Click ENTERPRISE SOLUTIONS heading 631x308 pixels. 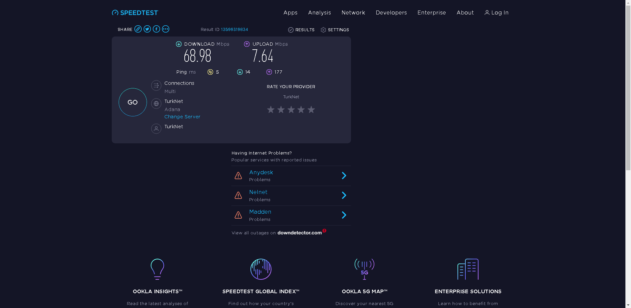(x=468, y=292)
